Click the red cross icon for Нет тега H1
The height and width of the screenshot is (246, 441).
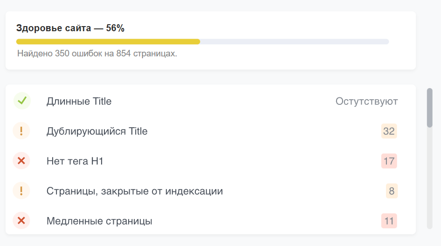click(21, 161)
